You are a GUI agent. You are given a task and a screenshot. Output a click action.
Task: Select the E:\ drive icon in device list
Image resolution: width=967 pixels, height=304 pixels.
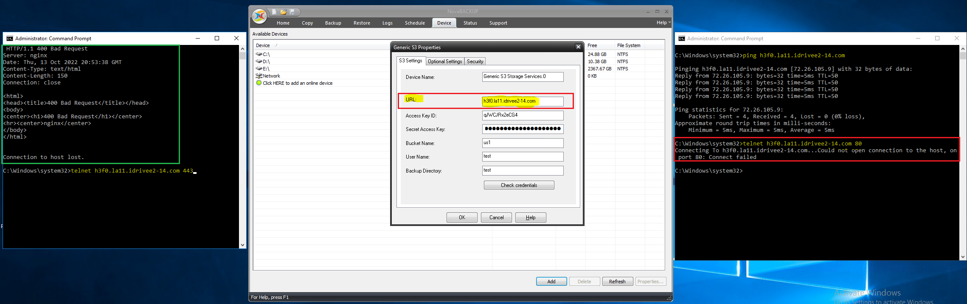point(259,69)
